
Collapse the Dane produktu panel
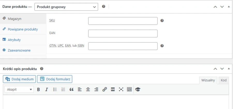point(229,7)
